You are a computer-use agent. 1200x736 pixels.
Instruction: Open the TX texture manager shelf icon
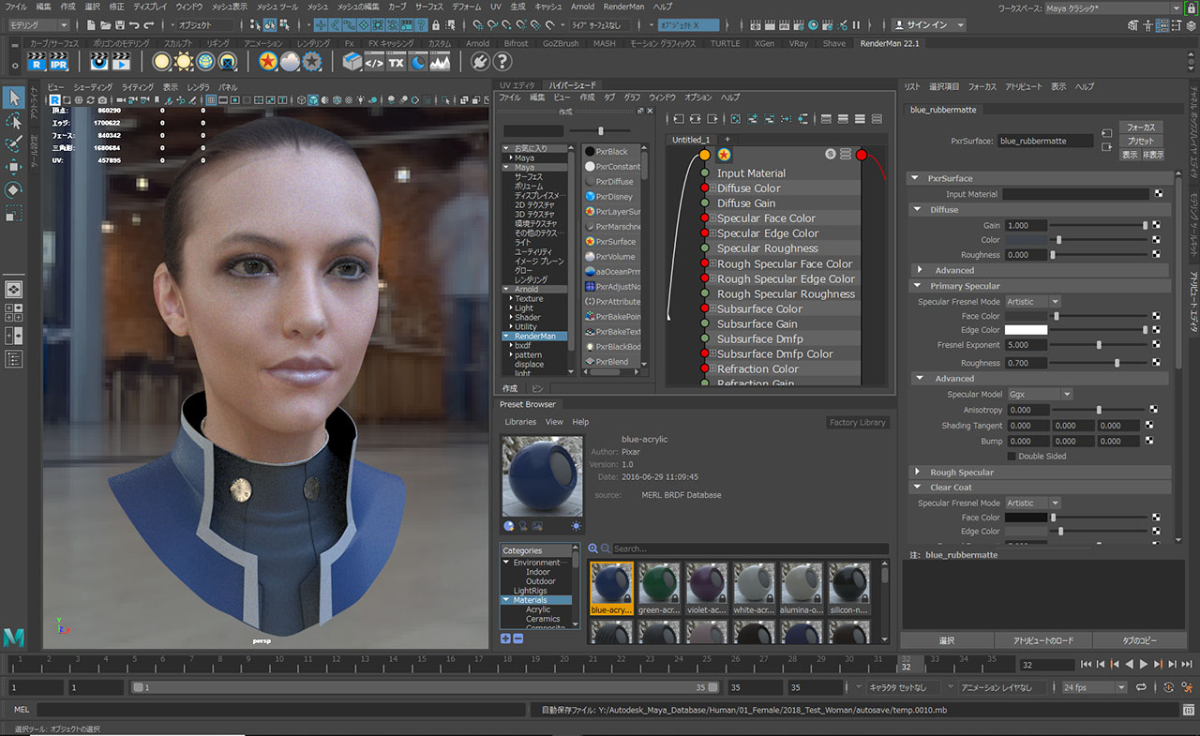[396, 62]
